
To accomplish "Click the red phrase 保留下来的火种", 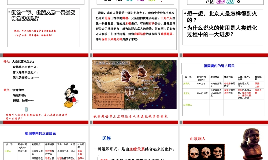I will pos(112,39).
